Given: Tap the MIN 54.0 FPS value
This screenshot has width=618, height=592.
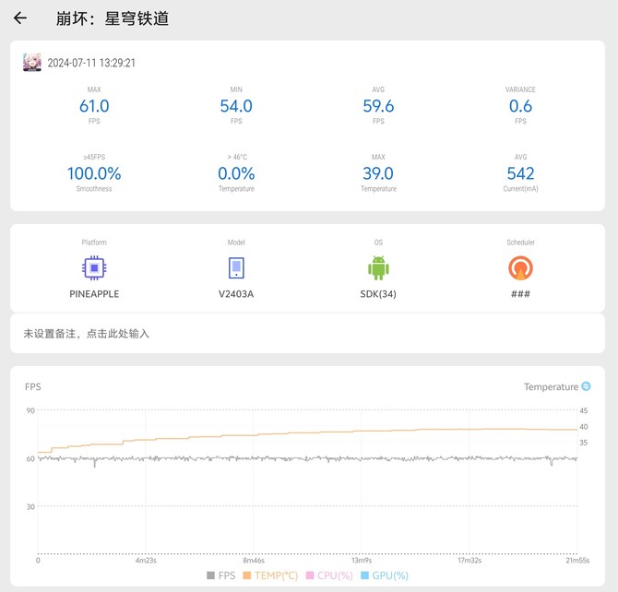Looking at the screenshot, I should click(x=236, y=106).
